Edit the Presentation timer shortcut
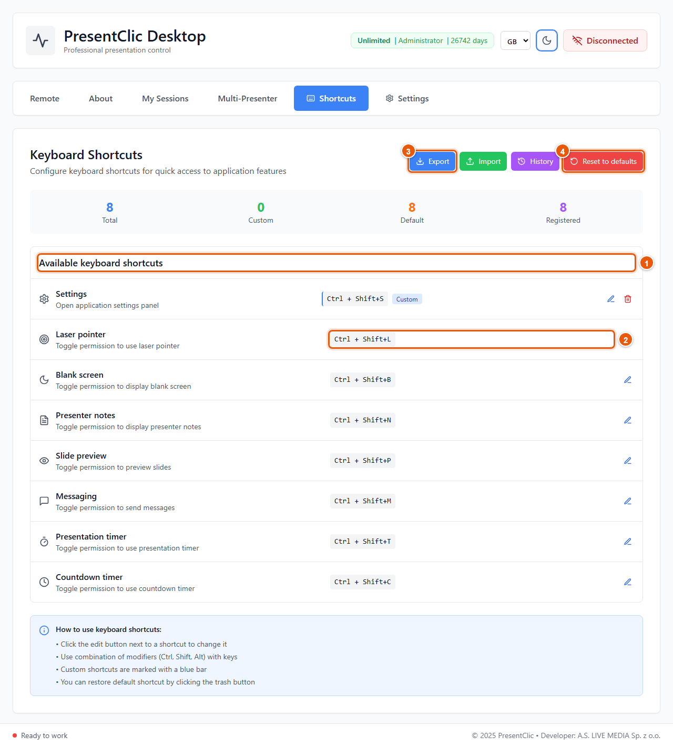Viewport: 673px width, 747px height. coord(628,542)
